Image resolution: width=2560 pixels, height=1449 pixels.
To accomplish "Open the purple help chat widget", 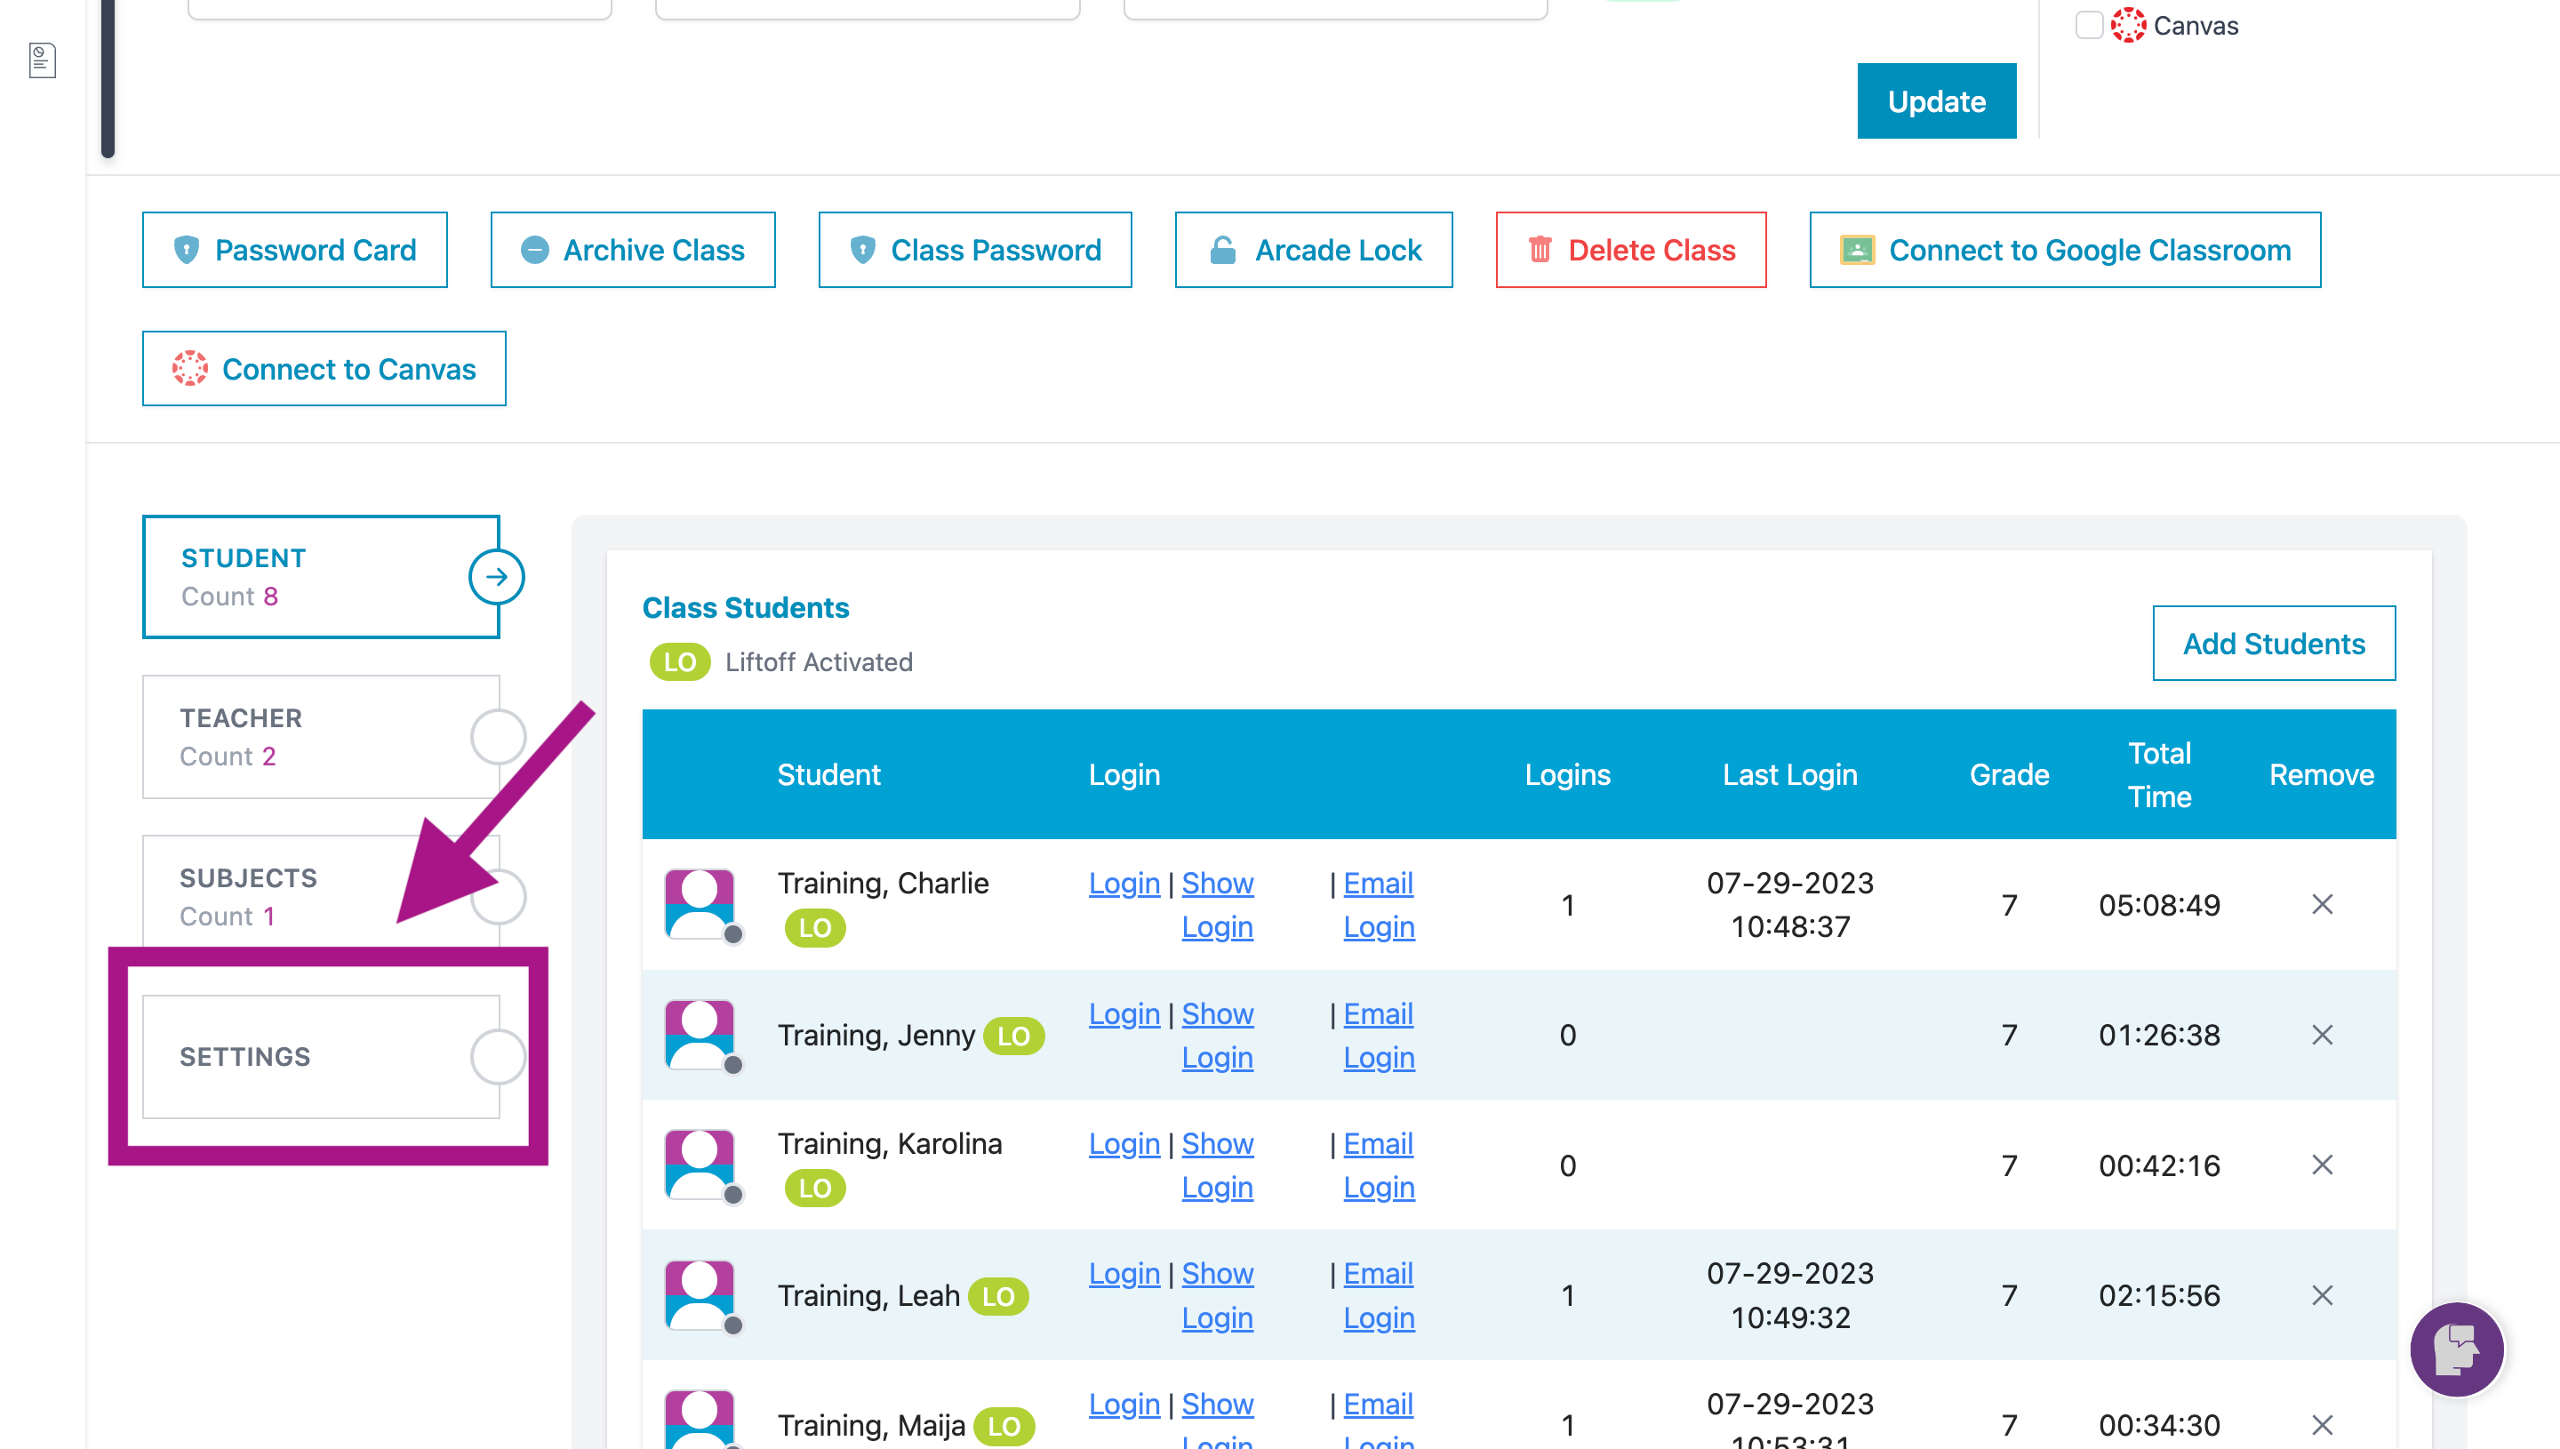I will pyautogui.click(x=2455, y=1349).
